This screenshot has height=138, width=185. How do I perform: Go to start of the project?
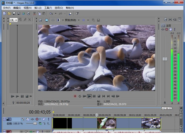pyautogui.click(x=104, y=96)
